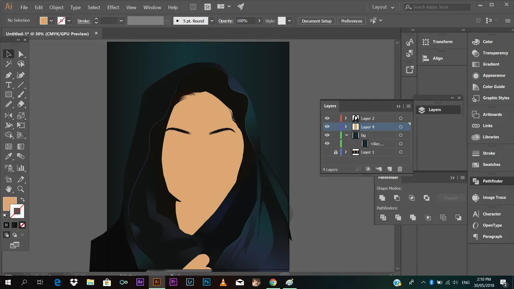
Task: Hide Layer 4 with eye icon
Action: [x=327, y=127]
